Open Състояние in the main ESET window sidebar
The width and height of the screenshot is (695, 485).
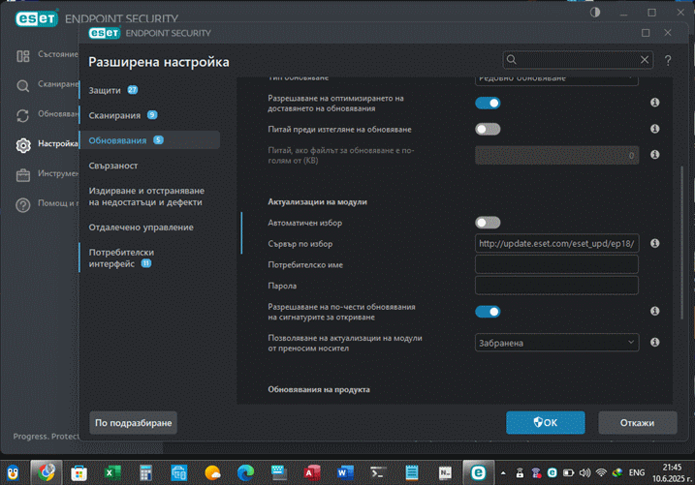(47, 55)
